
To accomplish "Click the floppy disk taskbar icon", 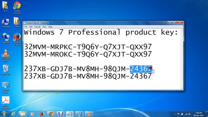I will point(61,114).
